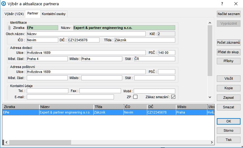
Task: Select the EPe cell in table row
Action: (21, 112)
